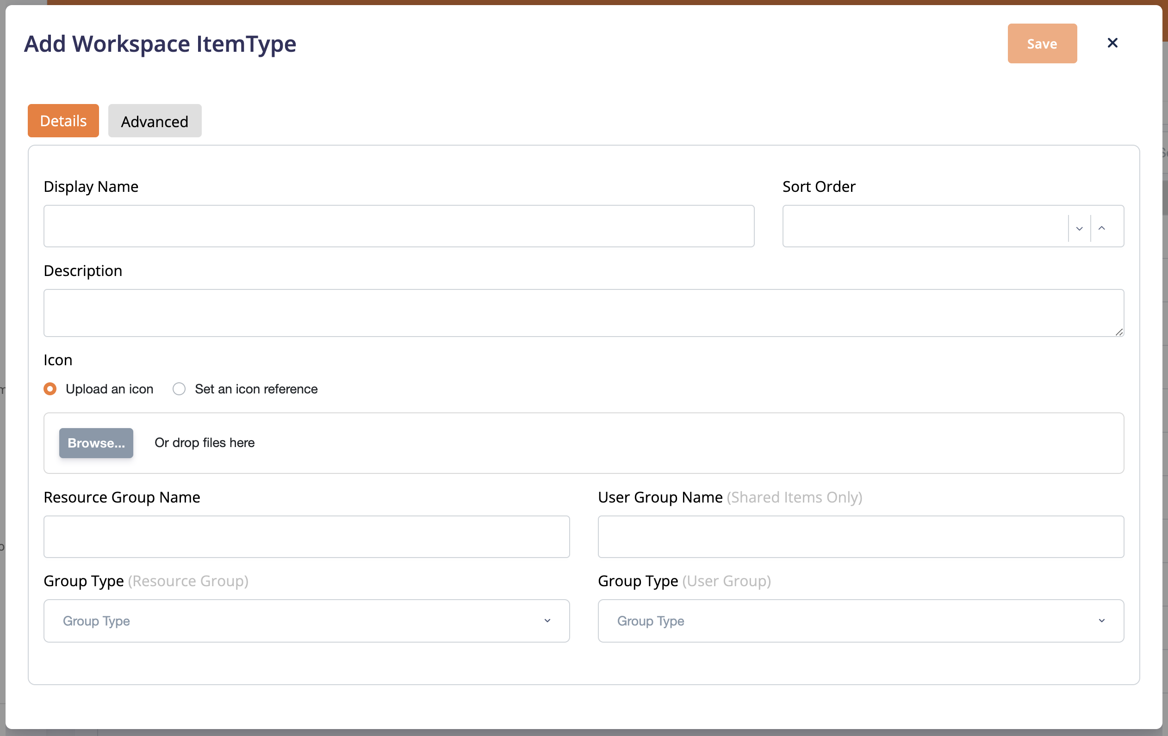Screen dimensions: 1168x736
Task: Click chevron on Resource Group Type
Action: coord(547,621)
